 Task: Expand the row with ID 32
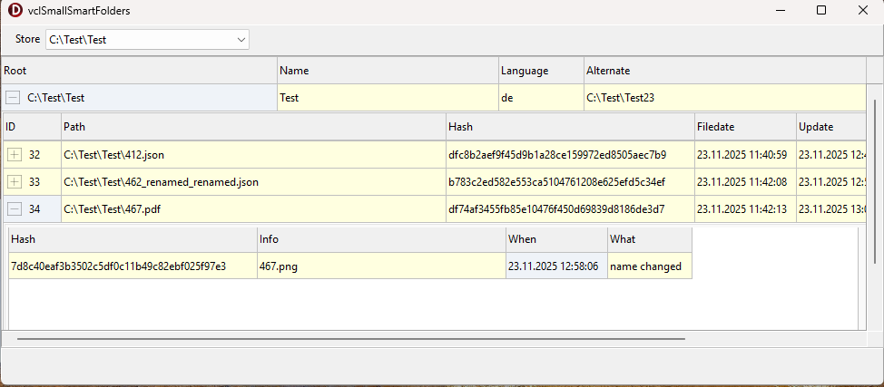(x=15, y=155)
